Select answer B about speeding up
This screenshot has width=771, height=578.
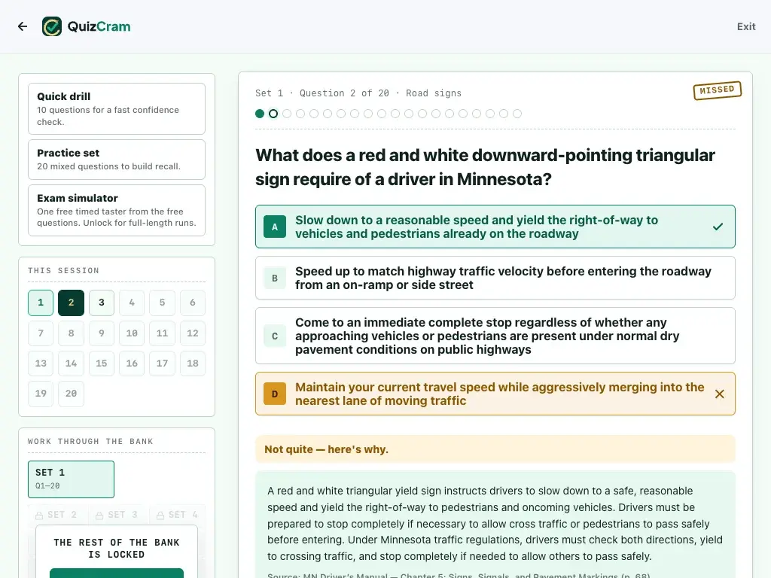click(495, 278)
